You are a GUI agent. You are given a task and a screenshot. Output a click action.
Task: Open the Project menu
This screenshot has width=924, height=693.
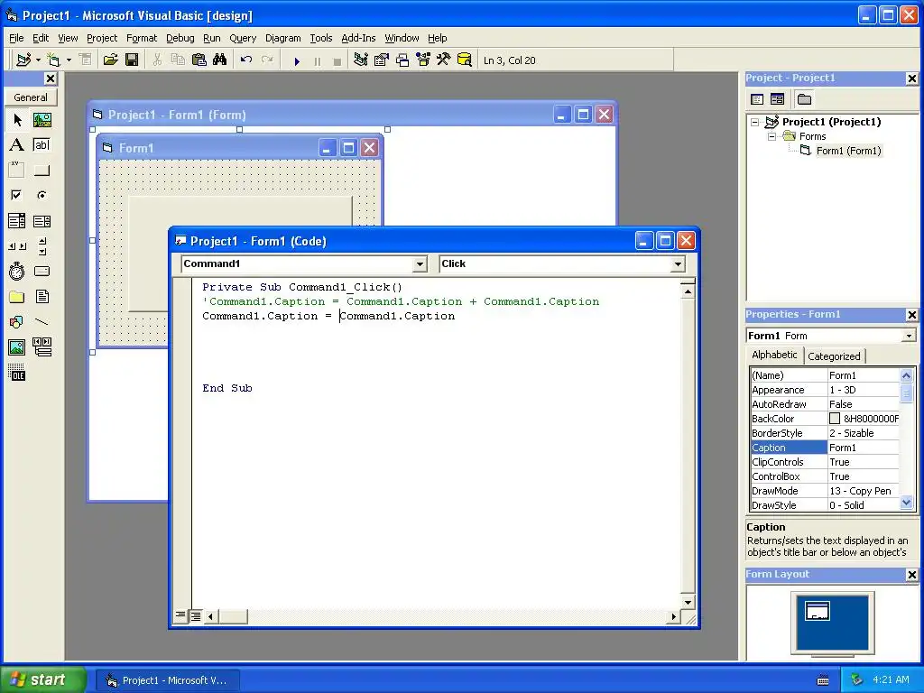tap(102, 38)
